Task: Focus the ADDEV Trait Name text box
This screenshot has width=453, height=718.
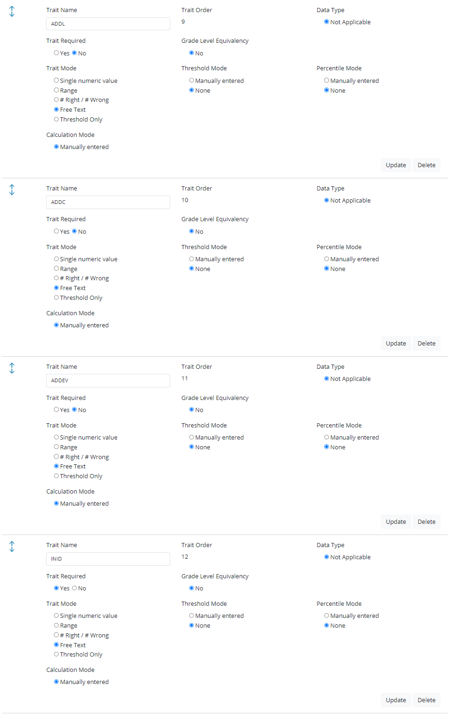Action: pos(108,380)
